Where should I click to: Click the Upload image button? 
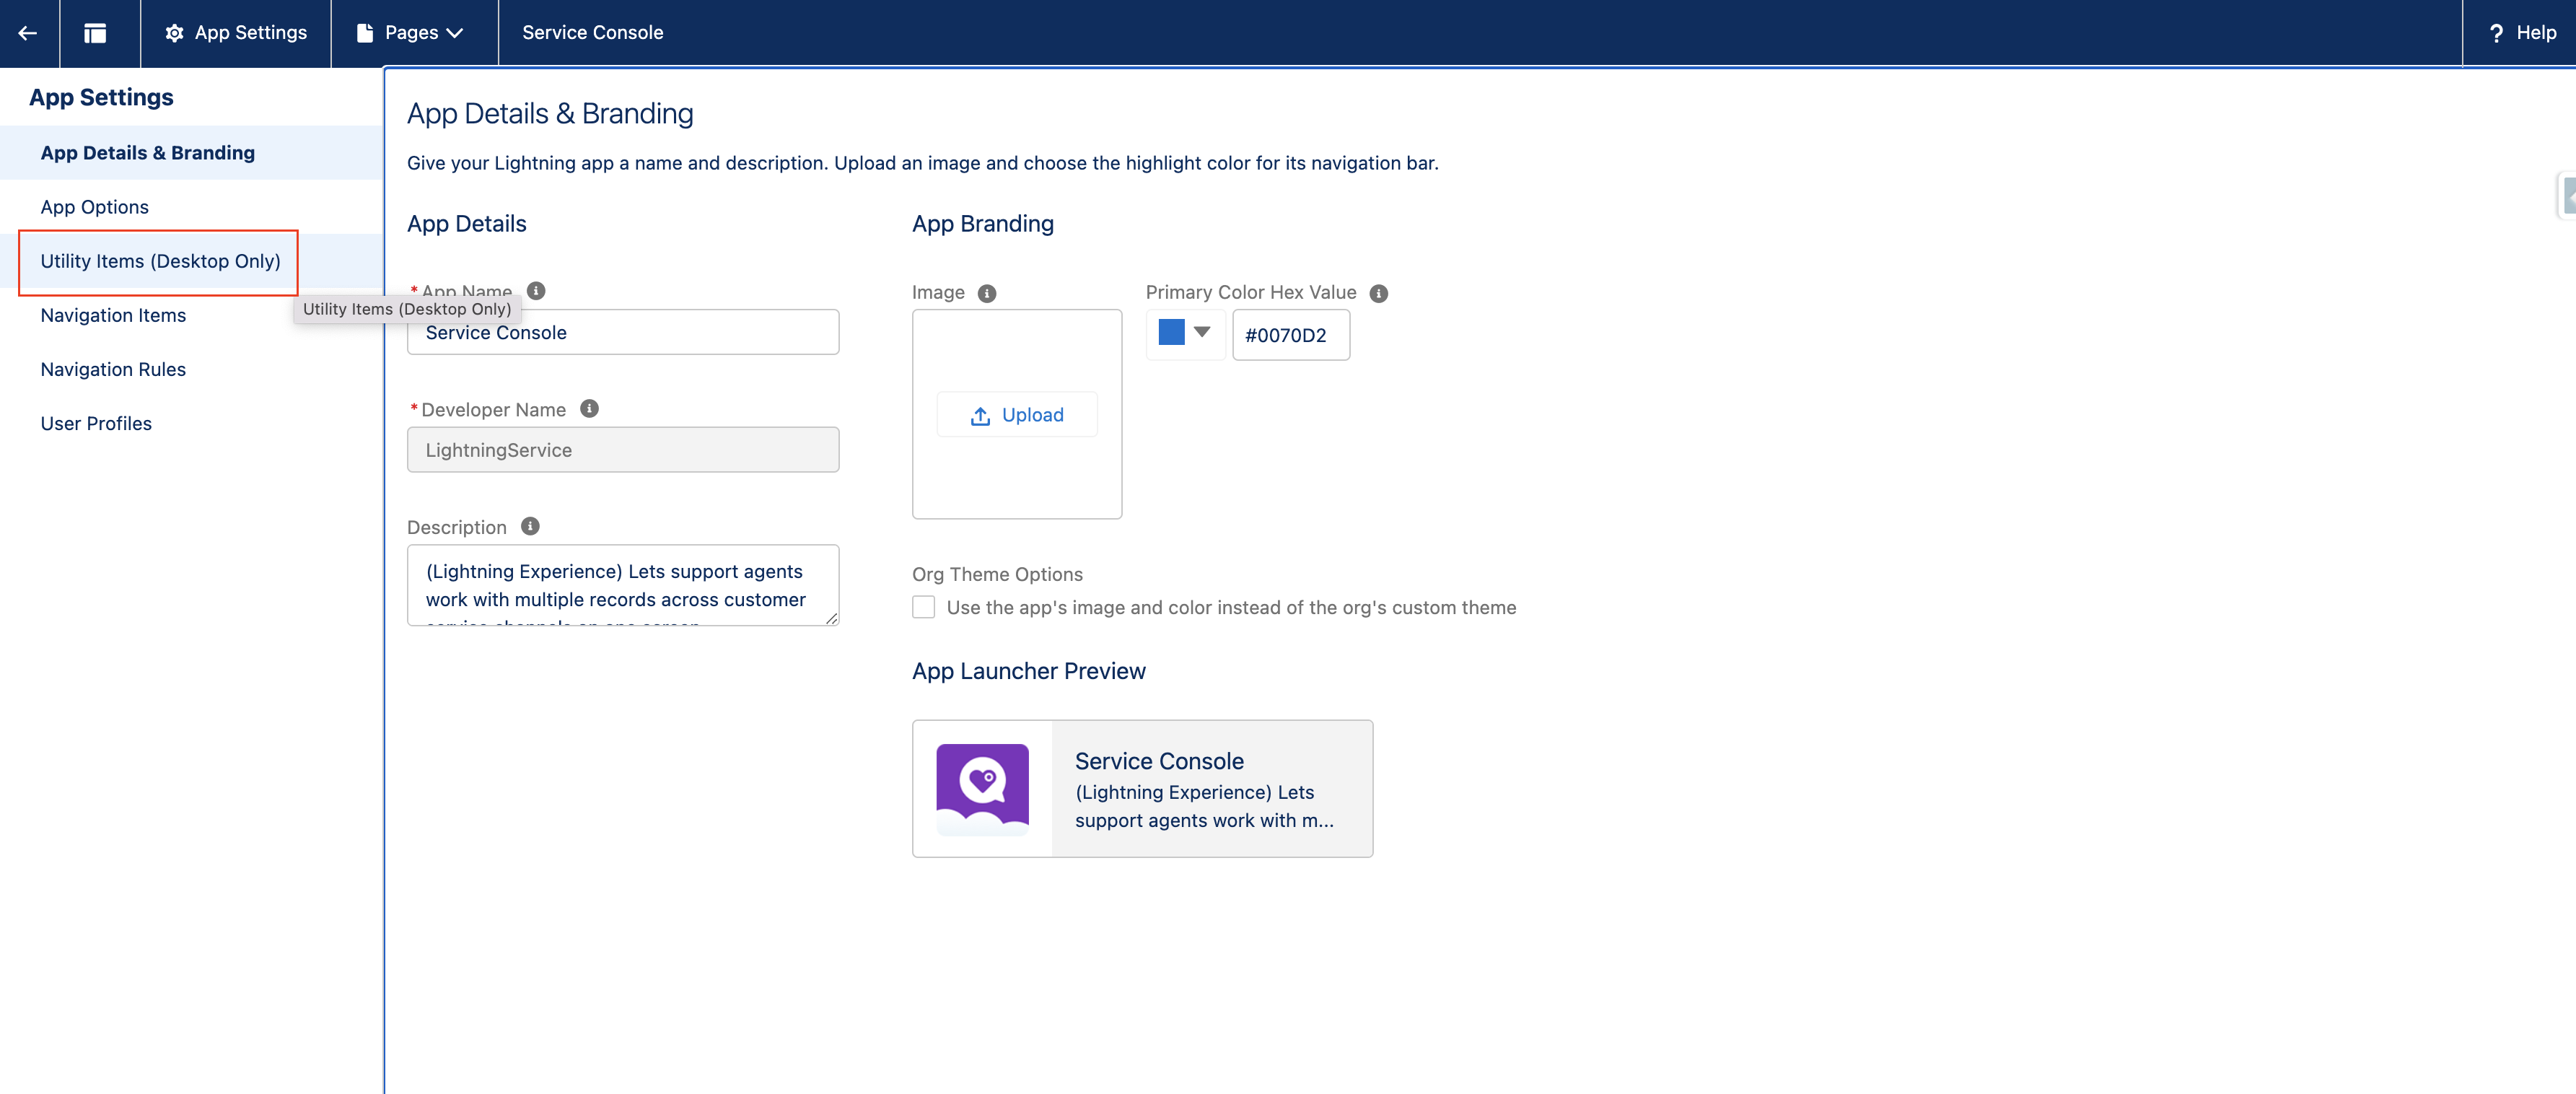tap(1017, 415)
